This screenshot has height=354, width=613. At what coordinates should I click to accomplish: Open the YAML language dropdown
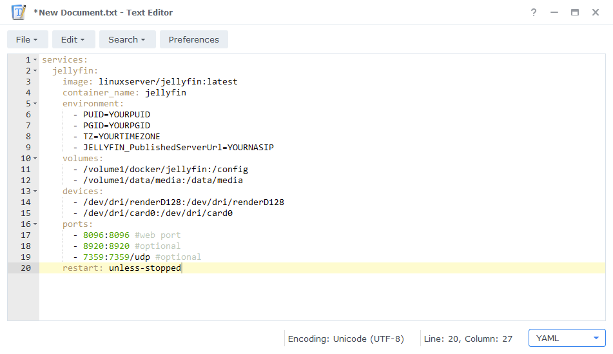click(x=567, y=339)
